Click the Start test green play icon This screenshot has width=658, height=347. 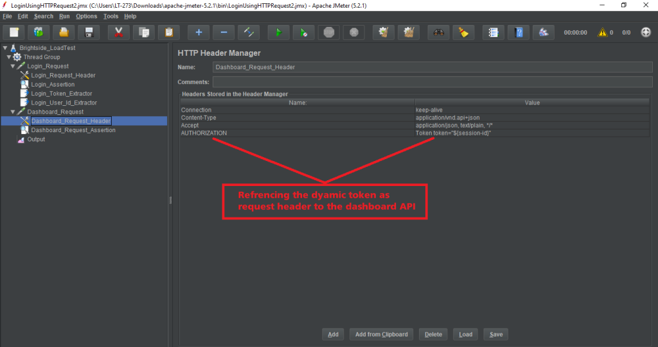pos(278,32)
